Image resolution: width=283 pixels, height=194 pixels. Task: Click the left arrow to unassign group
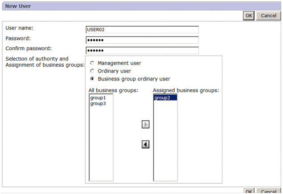pyautogui.click(x=145, y=144)
